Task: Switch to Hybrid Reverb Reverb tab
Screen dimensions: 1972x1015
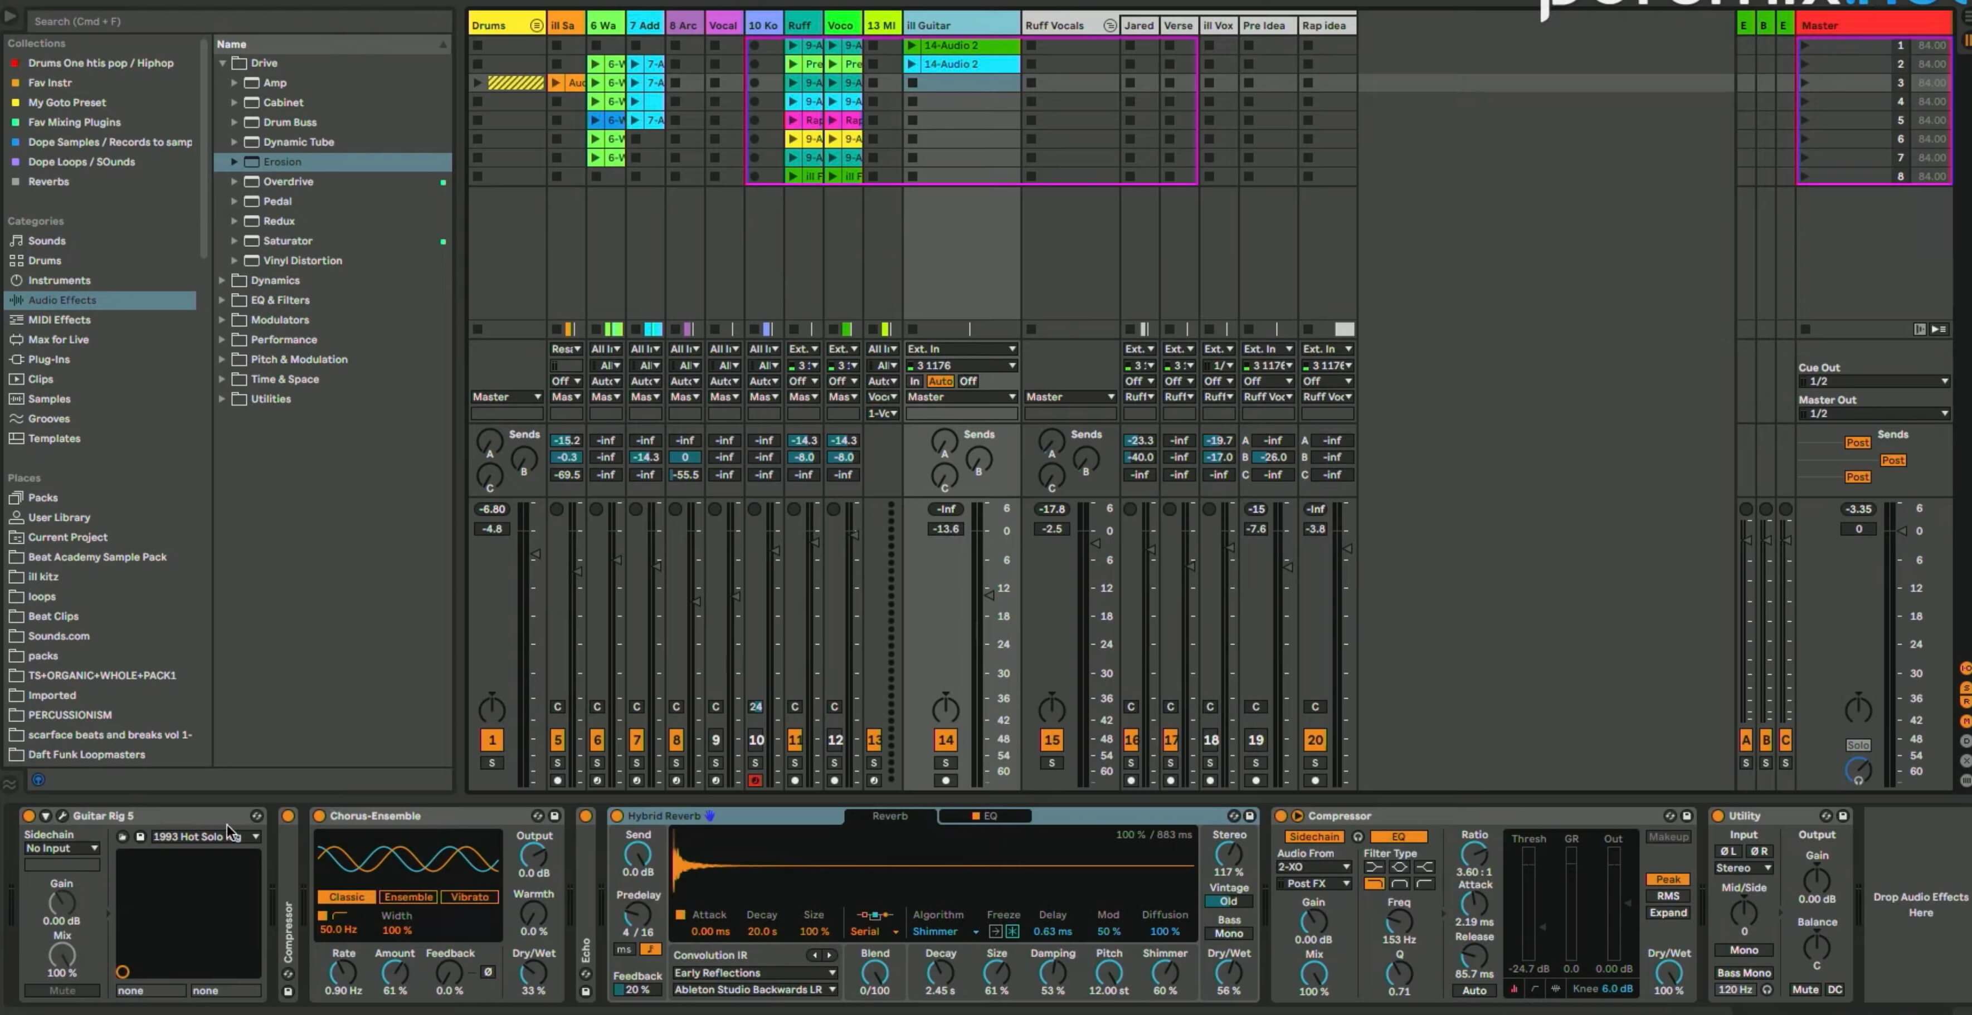Action: [x=889, y=816]
